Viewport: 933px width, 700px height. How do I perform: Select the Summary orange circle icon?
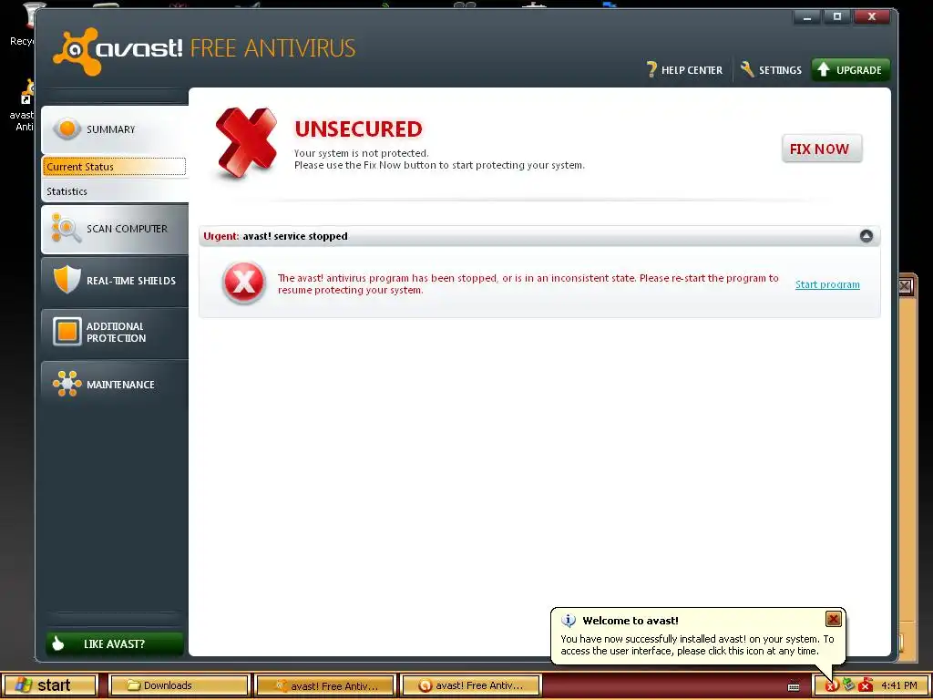pyautogui.click(x=67, y=129)
